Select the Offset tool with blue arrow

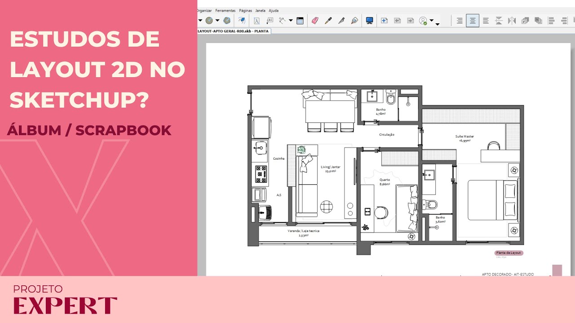coord(242,21)
